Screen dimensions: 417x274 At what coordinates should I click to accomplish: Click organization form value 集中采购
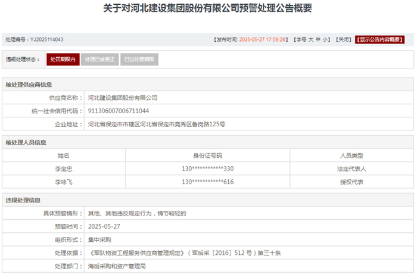[99, 239]
